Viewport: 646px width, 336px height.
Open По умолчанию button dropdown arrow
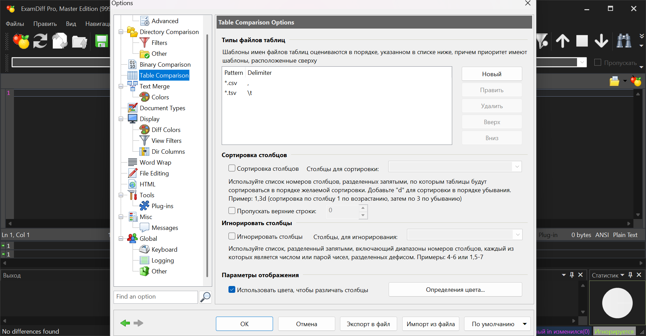point(525,324)
